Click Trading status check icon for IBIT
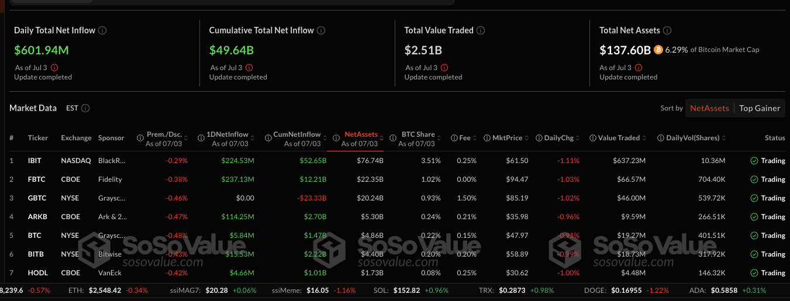Viewport: 790px width, 301px height. tap(754, 161)
